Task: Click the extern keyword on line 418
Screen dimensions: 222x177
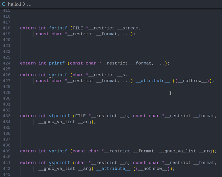Action: [x=28, y=28]
